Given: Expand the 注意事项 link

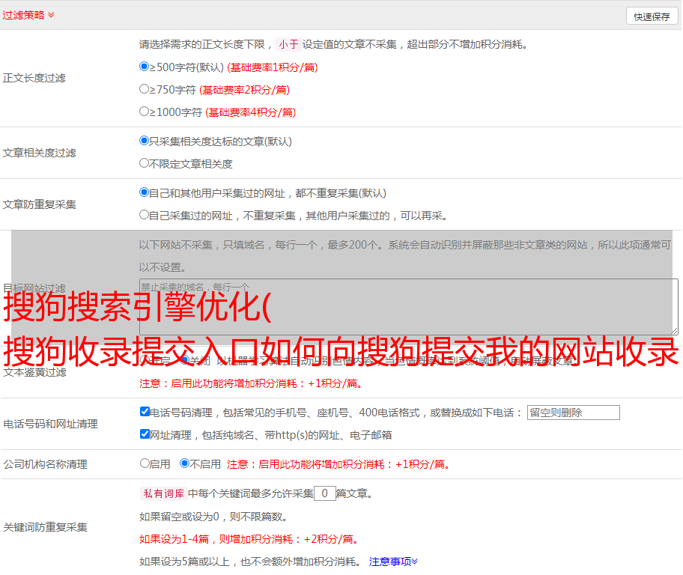Looking at the screenshot, I should click(x=393, y=562).
